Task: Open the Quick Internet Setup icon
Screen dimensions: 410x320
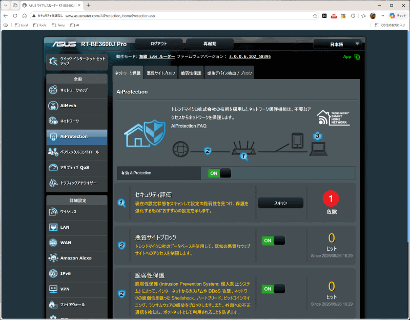Action: click(x=53, y=61)
